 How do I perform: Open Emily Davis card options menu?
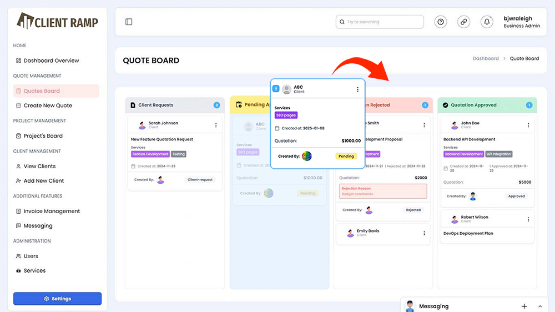click(x=424, y=233)
